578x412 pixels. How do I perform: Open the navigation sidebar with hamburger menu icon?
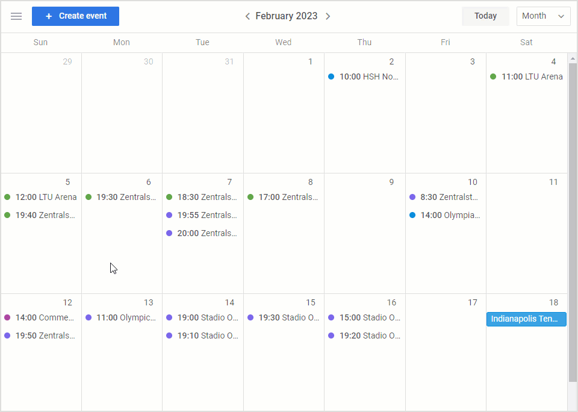click(x=16, y=16)
